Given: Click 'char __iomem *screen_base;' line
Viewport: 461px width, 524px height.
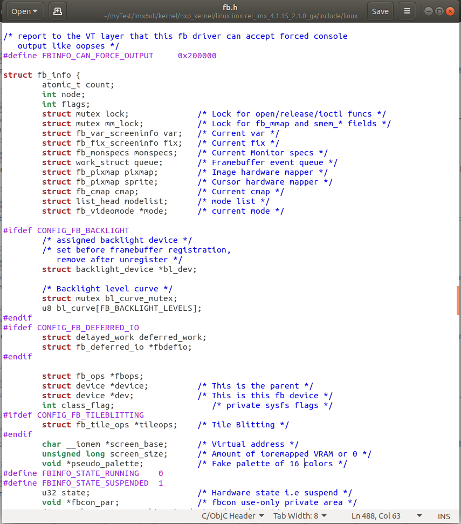Looking at the screenshot, I should [105, 444].
